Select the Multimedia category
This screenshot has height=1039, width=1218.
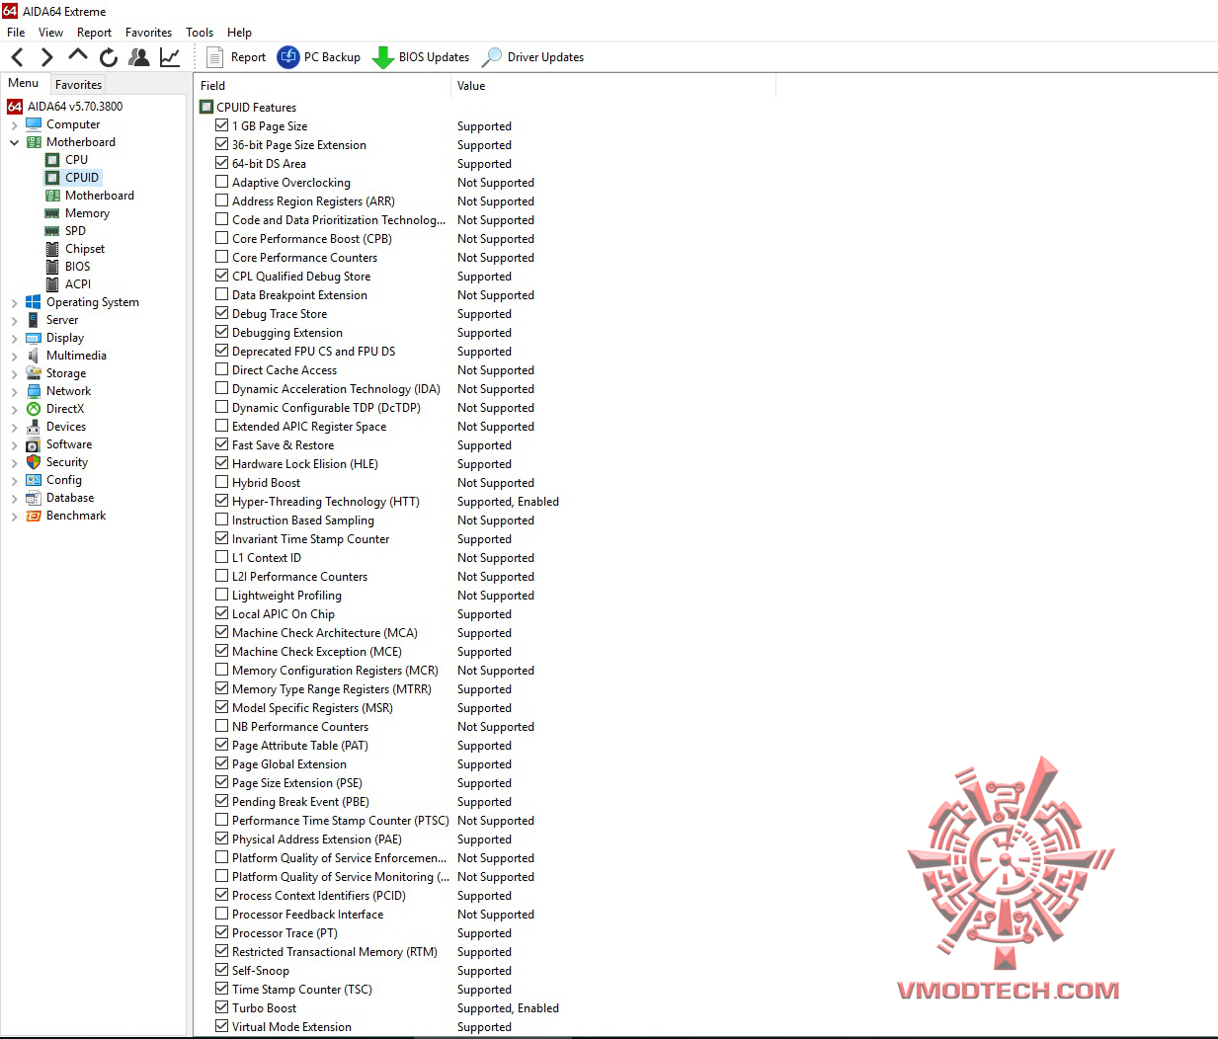[x=76, y=356]
